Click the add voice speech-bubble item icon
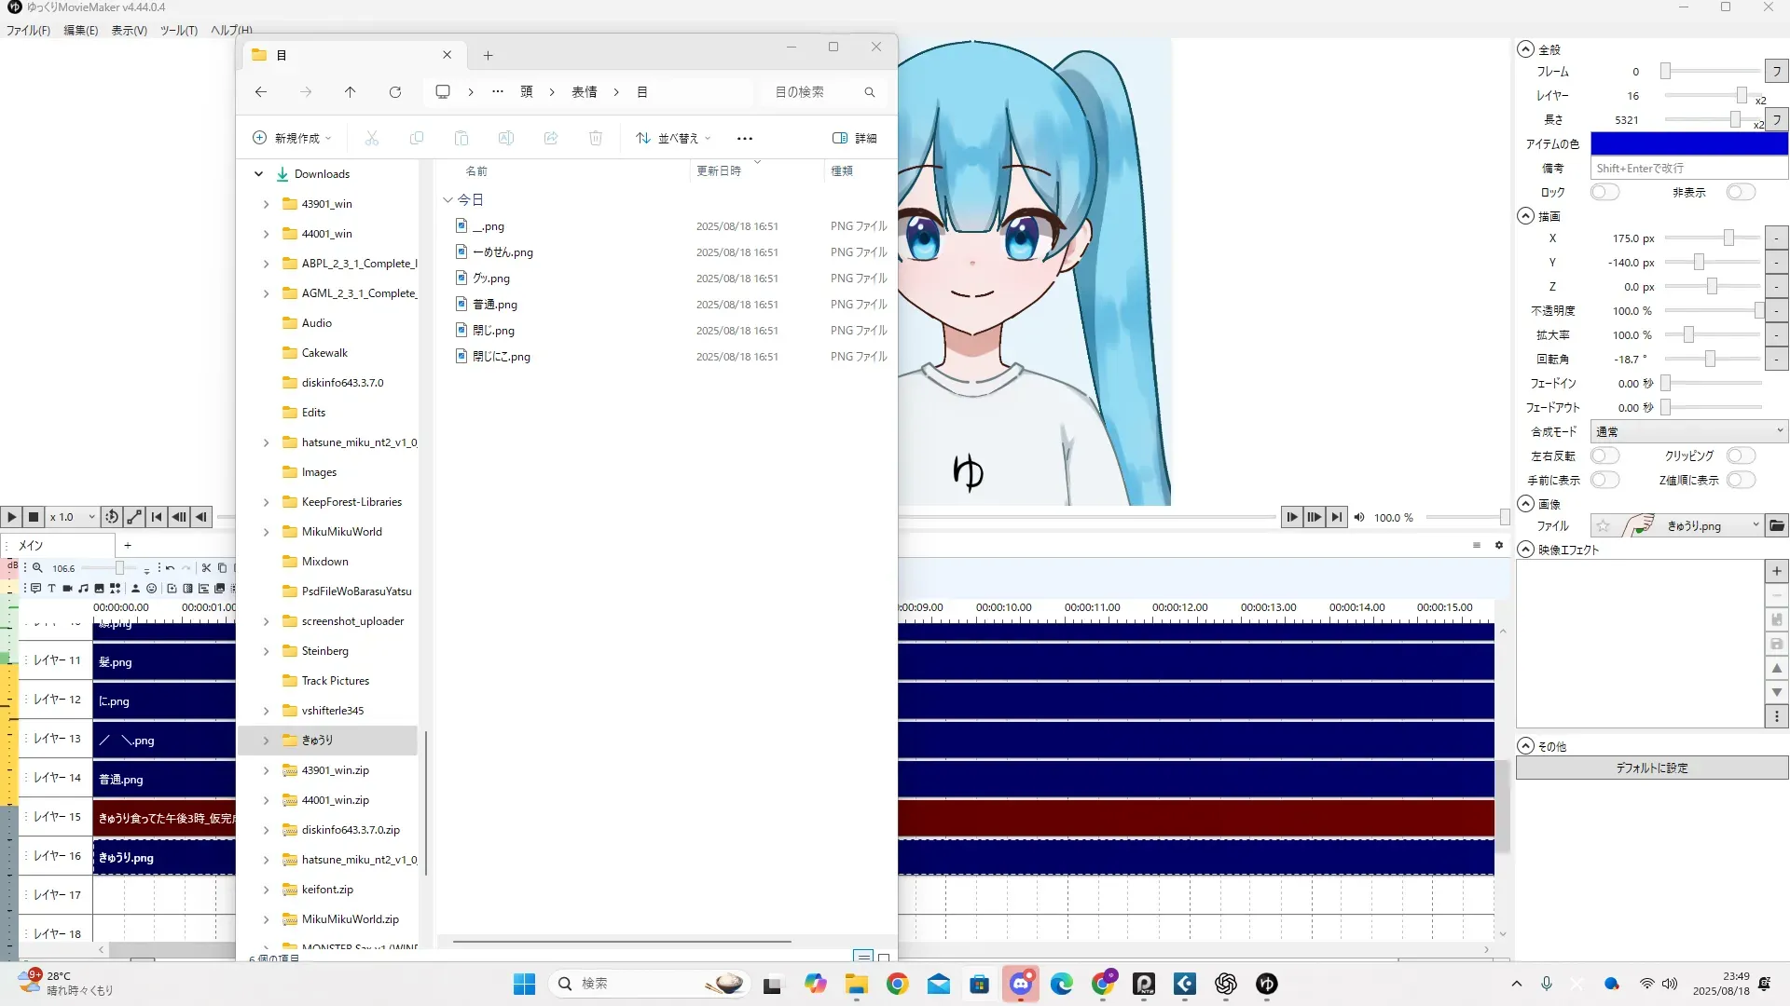Viewport: 1790px width, 1006px height. pos(35,589)
